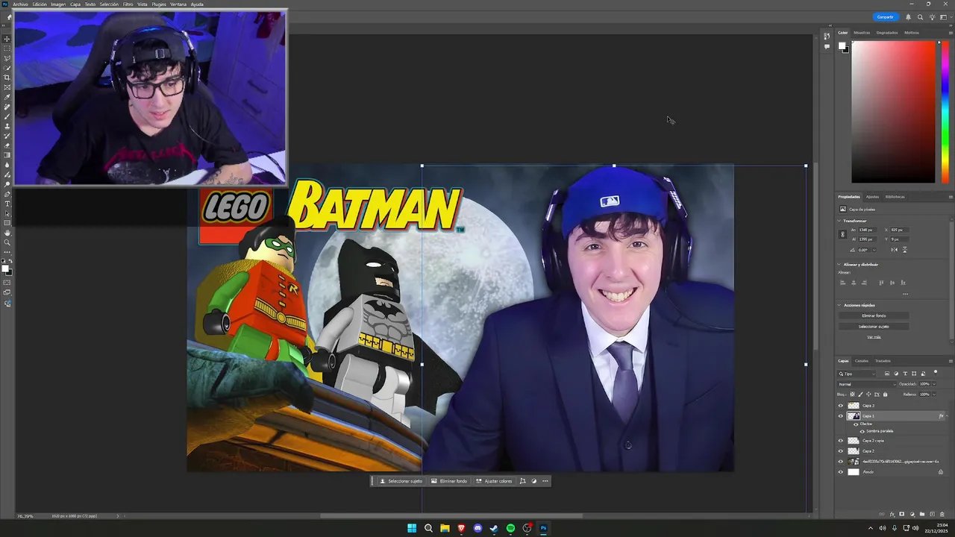Open Opacidad value dropdown arrow
Viewport: 955px width, 537px height.
click(x=934, y=384)
